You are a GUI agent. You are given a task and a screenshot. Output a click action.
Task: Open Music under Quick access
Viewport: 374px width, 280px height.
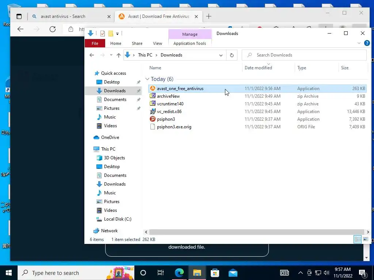pos(110,117)
